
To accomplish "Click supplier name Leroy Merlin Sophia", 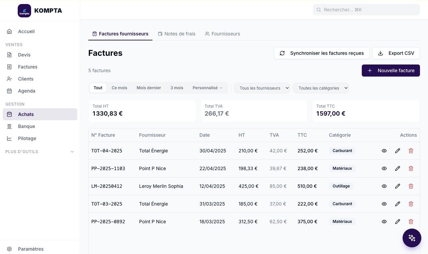I will (x=161, y=186).
